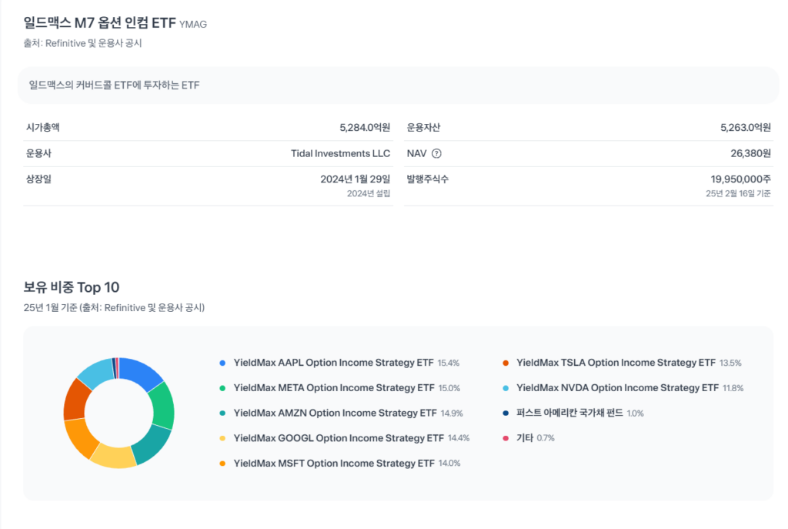Click the 5,284.0억원 market cap value
This screenshot has height=529, width=788.
365,128
